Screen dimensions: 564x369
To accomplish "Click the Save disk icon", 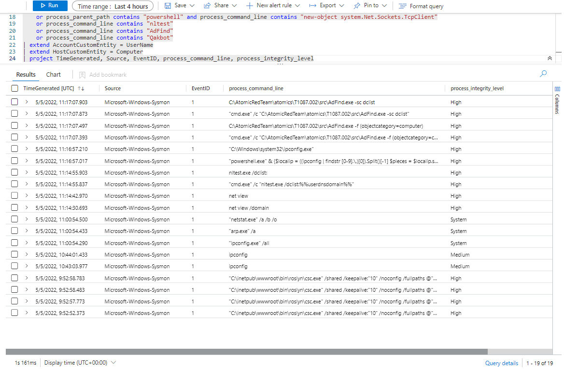I will point(168,6).
